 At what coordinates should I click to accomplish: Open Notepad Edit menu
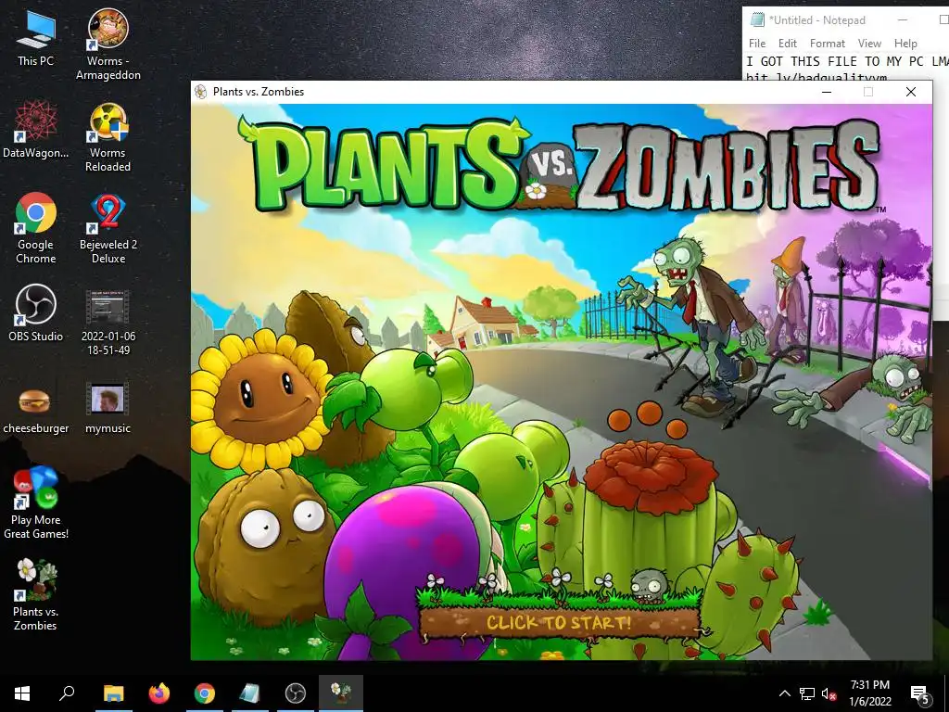pyautogui.click(x=788, y=43)
